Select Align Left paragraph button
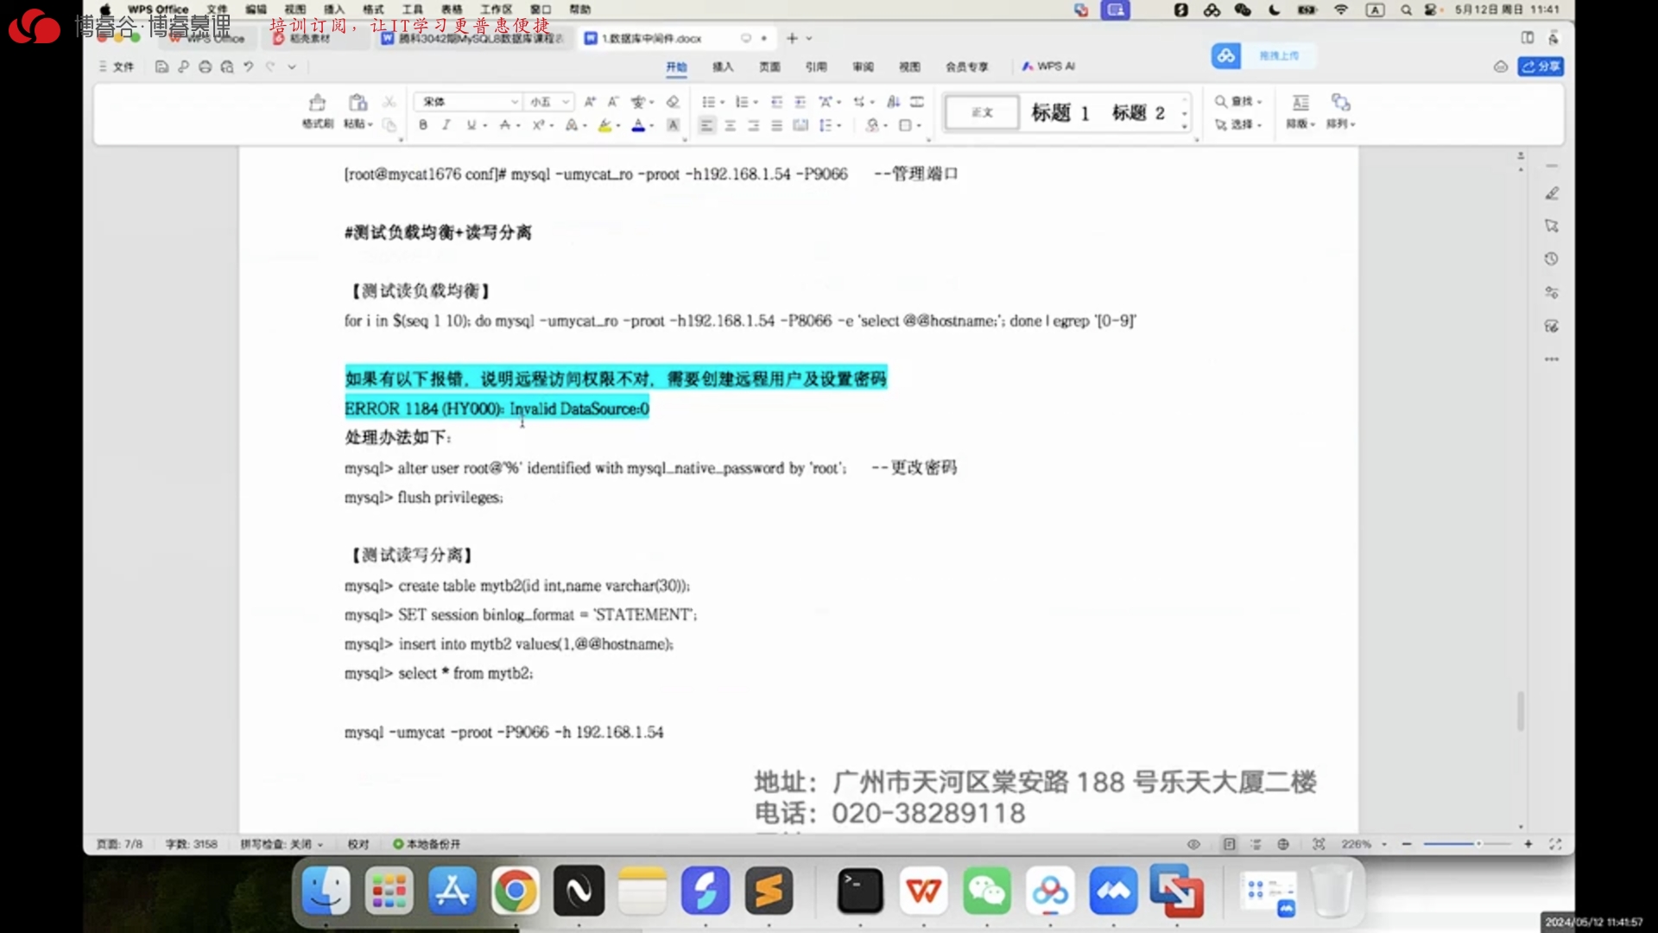The height and width of the screenshot is (933, 1658). (x=707, y=125)
